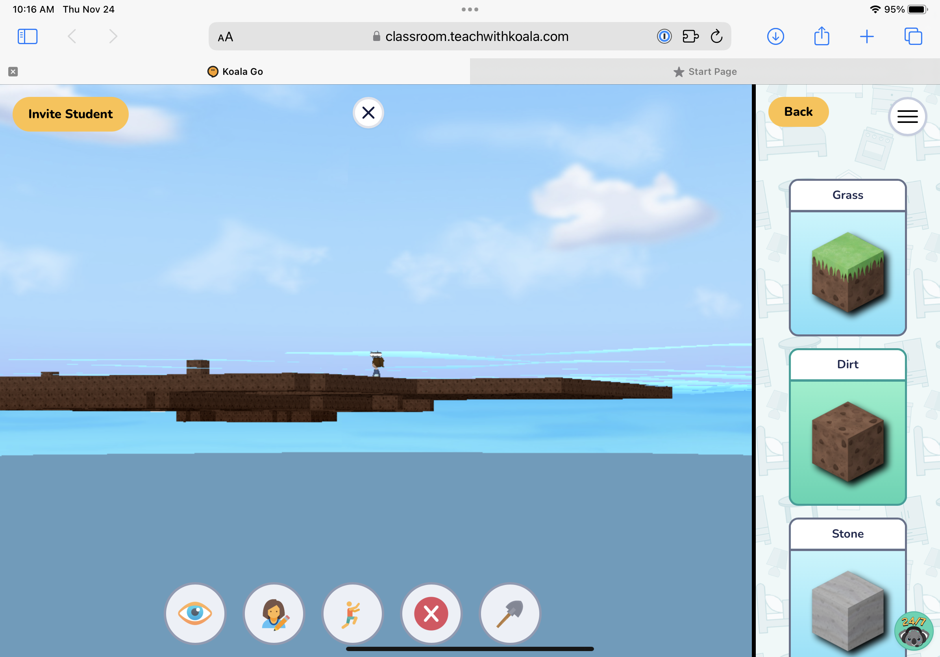
Task: Click the red X delete tool
Action: 431,613
